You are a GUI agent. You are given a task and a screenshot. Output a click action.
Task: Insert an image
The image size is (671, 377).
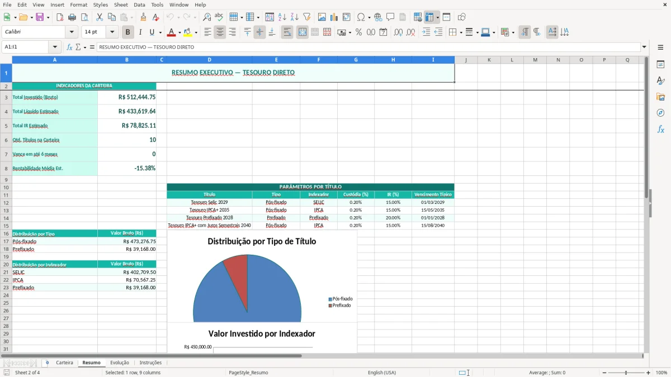tap(322, 17)
